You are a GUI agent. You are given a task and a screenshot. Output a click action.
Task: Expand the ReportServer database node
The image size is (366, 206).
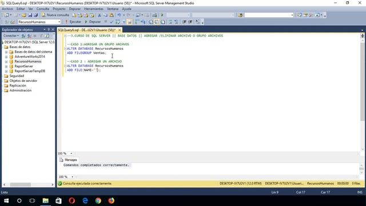coord(6,66)
